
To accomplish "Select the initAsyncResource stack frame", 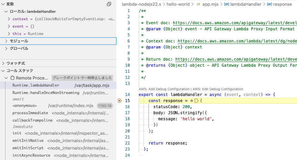I will 58,155.
